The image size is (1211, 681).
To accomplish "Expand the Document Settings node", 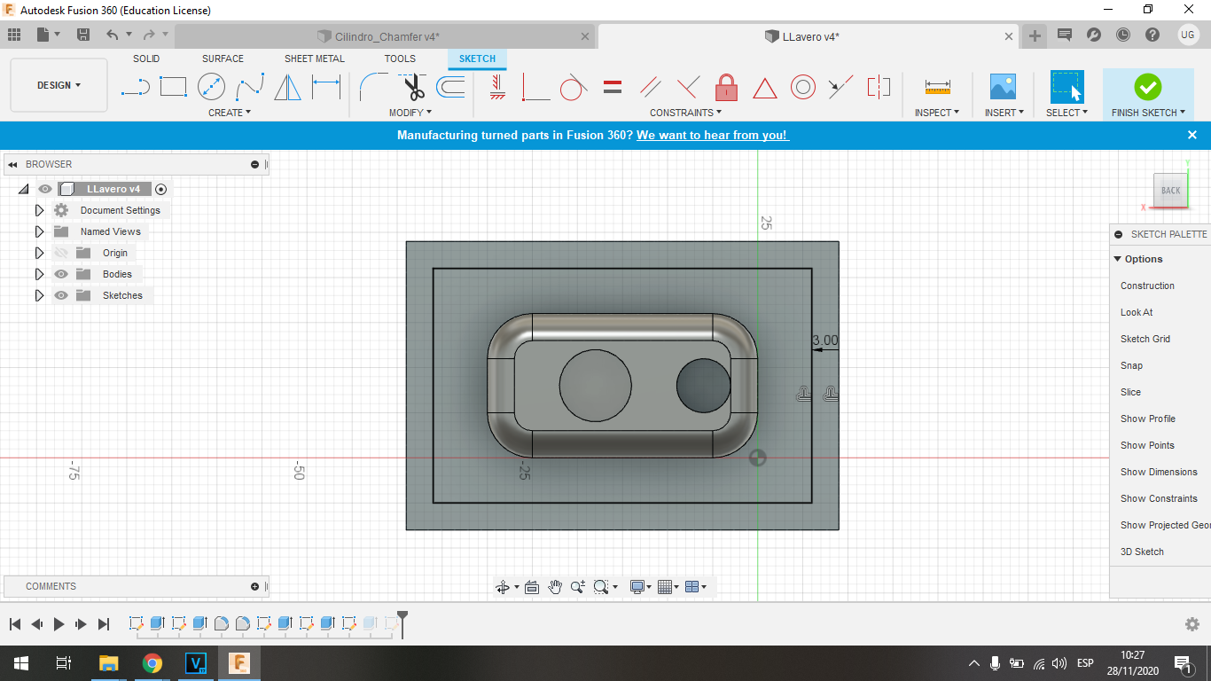I will (39, 210).
